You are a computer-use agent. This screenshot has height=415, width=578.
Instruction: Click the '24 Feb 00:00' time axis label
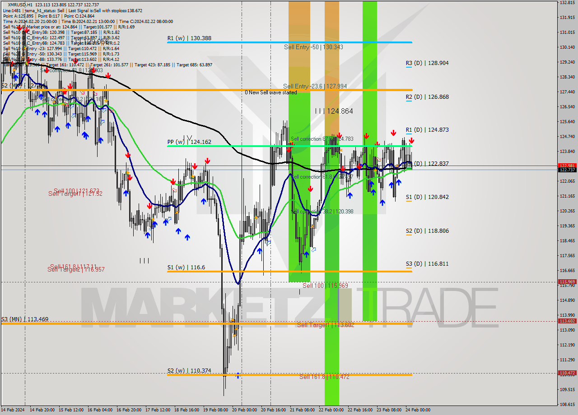click(418, 410)
